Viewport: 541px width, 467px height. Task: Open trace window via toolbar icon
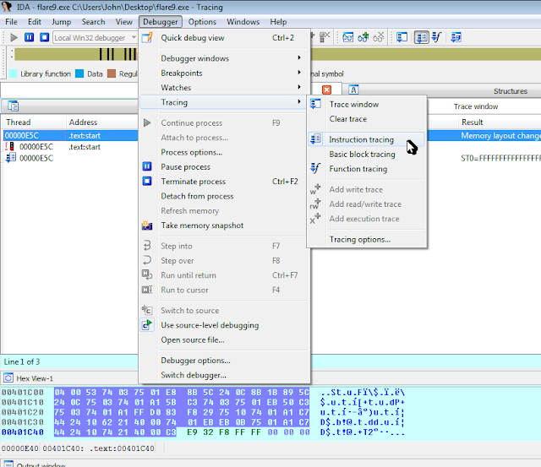402,37
